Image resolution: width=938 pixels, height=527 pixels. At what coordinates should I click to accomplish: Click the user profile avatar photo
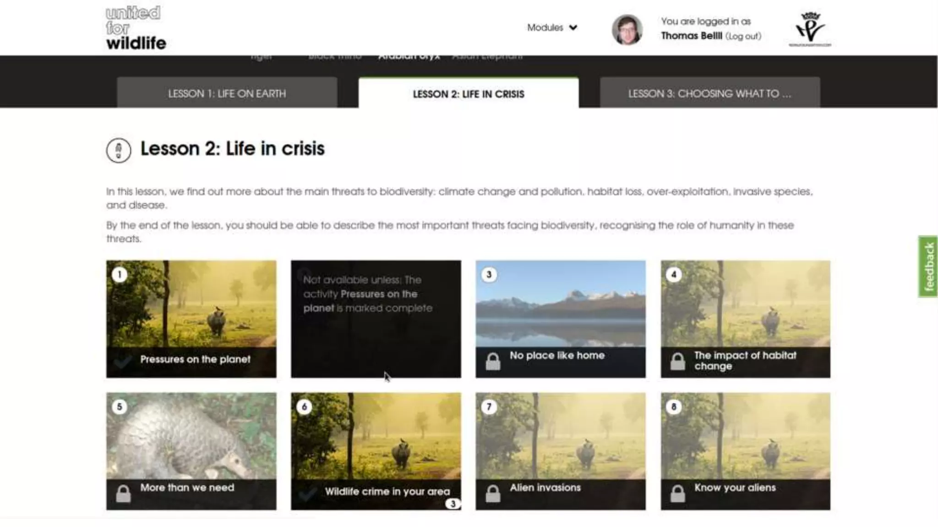pyautogui.click(x=627, y=30)
